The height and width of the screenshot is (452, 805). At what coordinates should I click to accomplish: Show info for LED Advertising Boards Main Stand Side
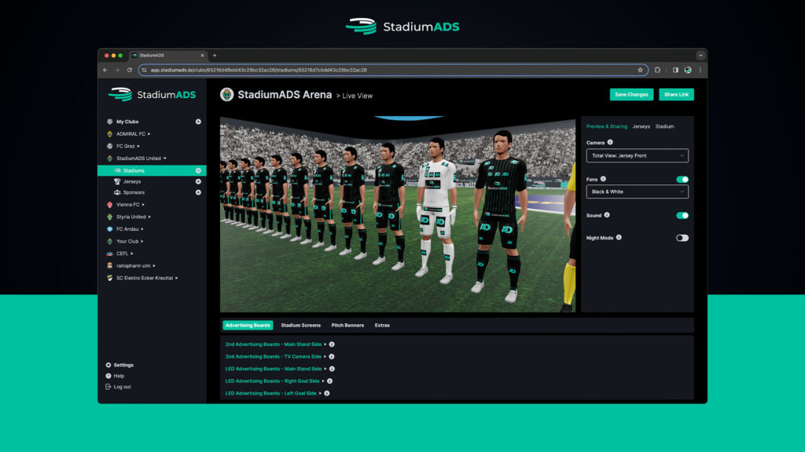pyautogui.click(x=333, y=369)
